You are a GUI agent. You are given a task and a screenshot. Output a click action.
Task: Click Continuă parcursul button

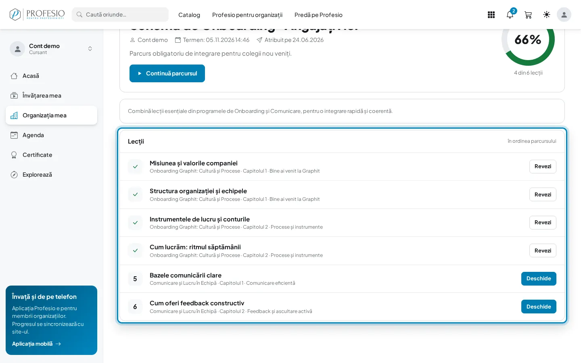pos(167,73)
